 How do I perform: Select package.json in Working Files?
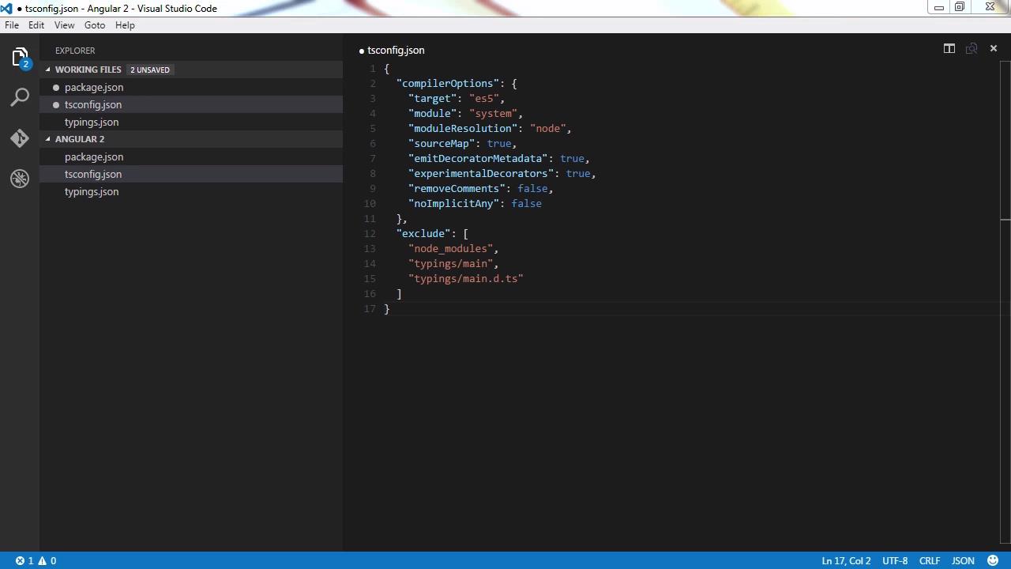pyautogui.click(x=191, y=87)
